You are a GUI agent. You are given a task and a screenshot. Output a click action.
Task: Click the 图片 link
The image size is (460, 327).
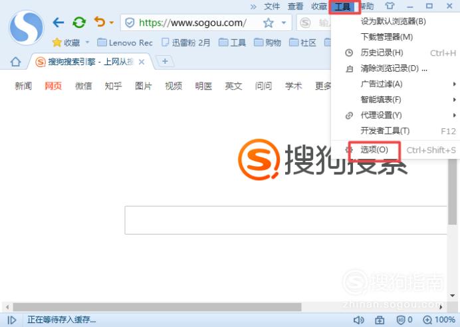(x=144, y=86)
